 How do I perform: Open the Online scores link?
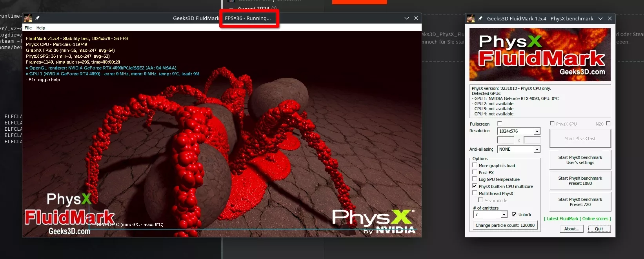pyautogui.click(x=595, y=219)
